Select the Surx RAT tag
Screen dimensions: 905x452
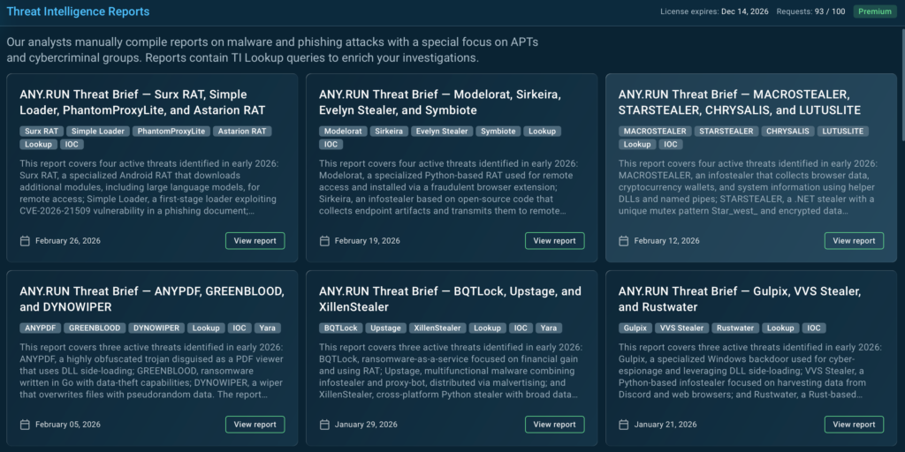(x=41, y=132)
